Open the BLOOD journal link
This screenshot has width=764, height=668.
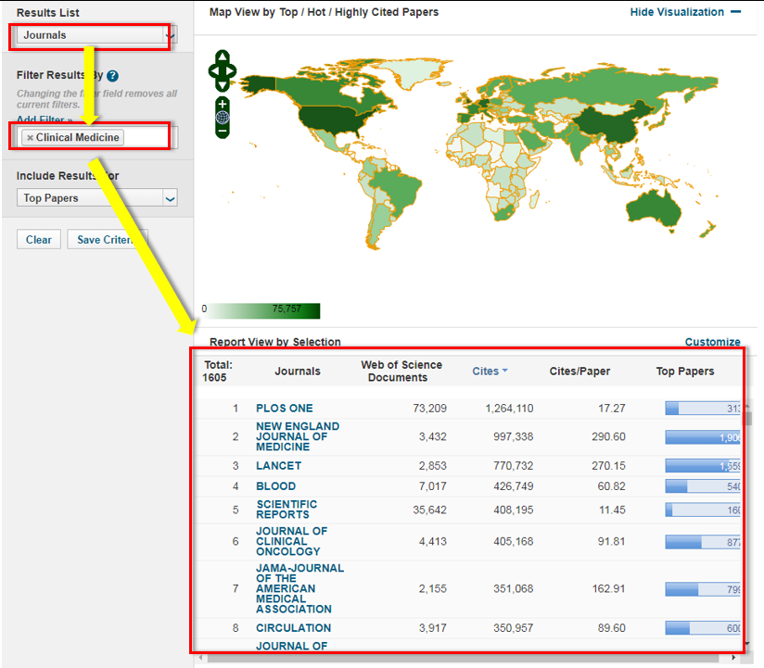coord(275,485)
